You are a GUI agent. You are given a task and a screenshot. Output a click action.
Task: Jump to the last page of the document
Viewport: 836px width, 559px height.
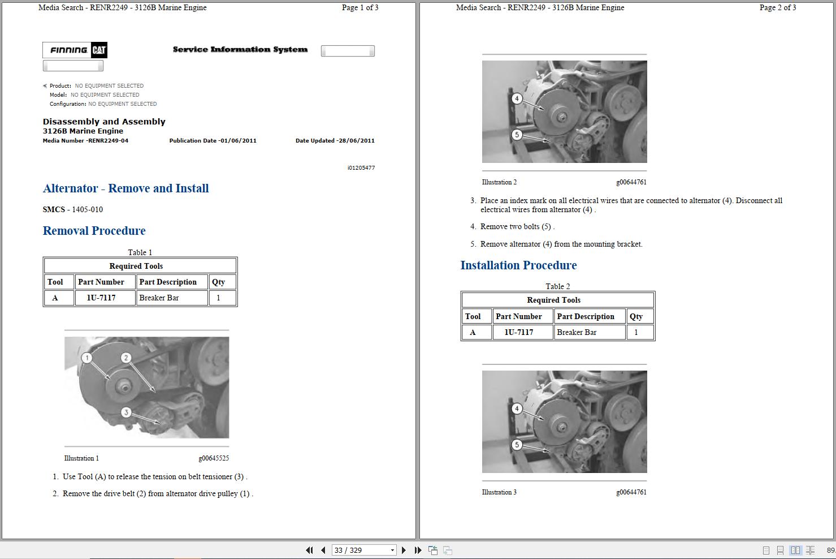tap(417, 549)
